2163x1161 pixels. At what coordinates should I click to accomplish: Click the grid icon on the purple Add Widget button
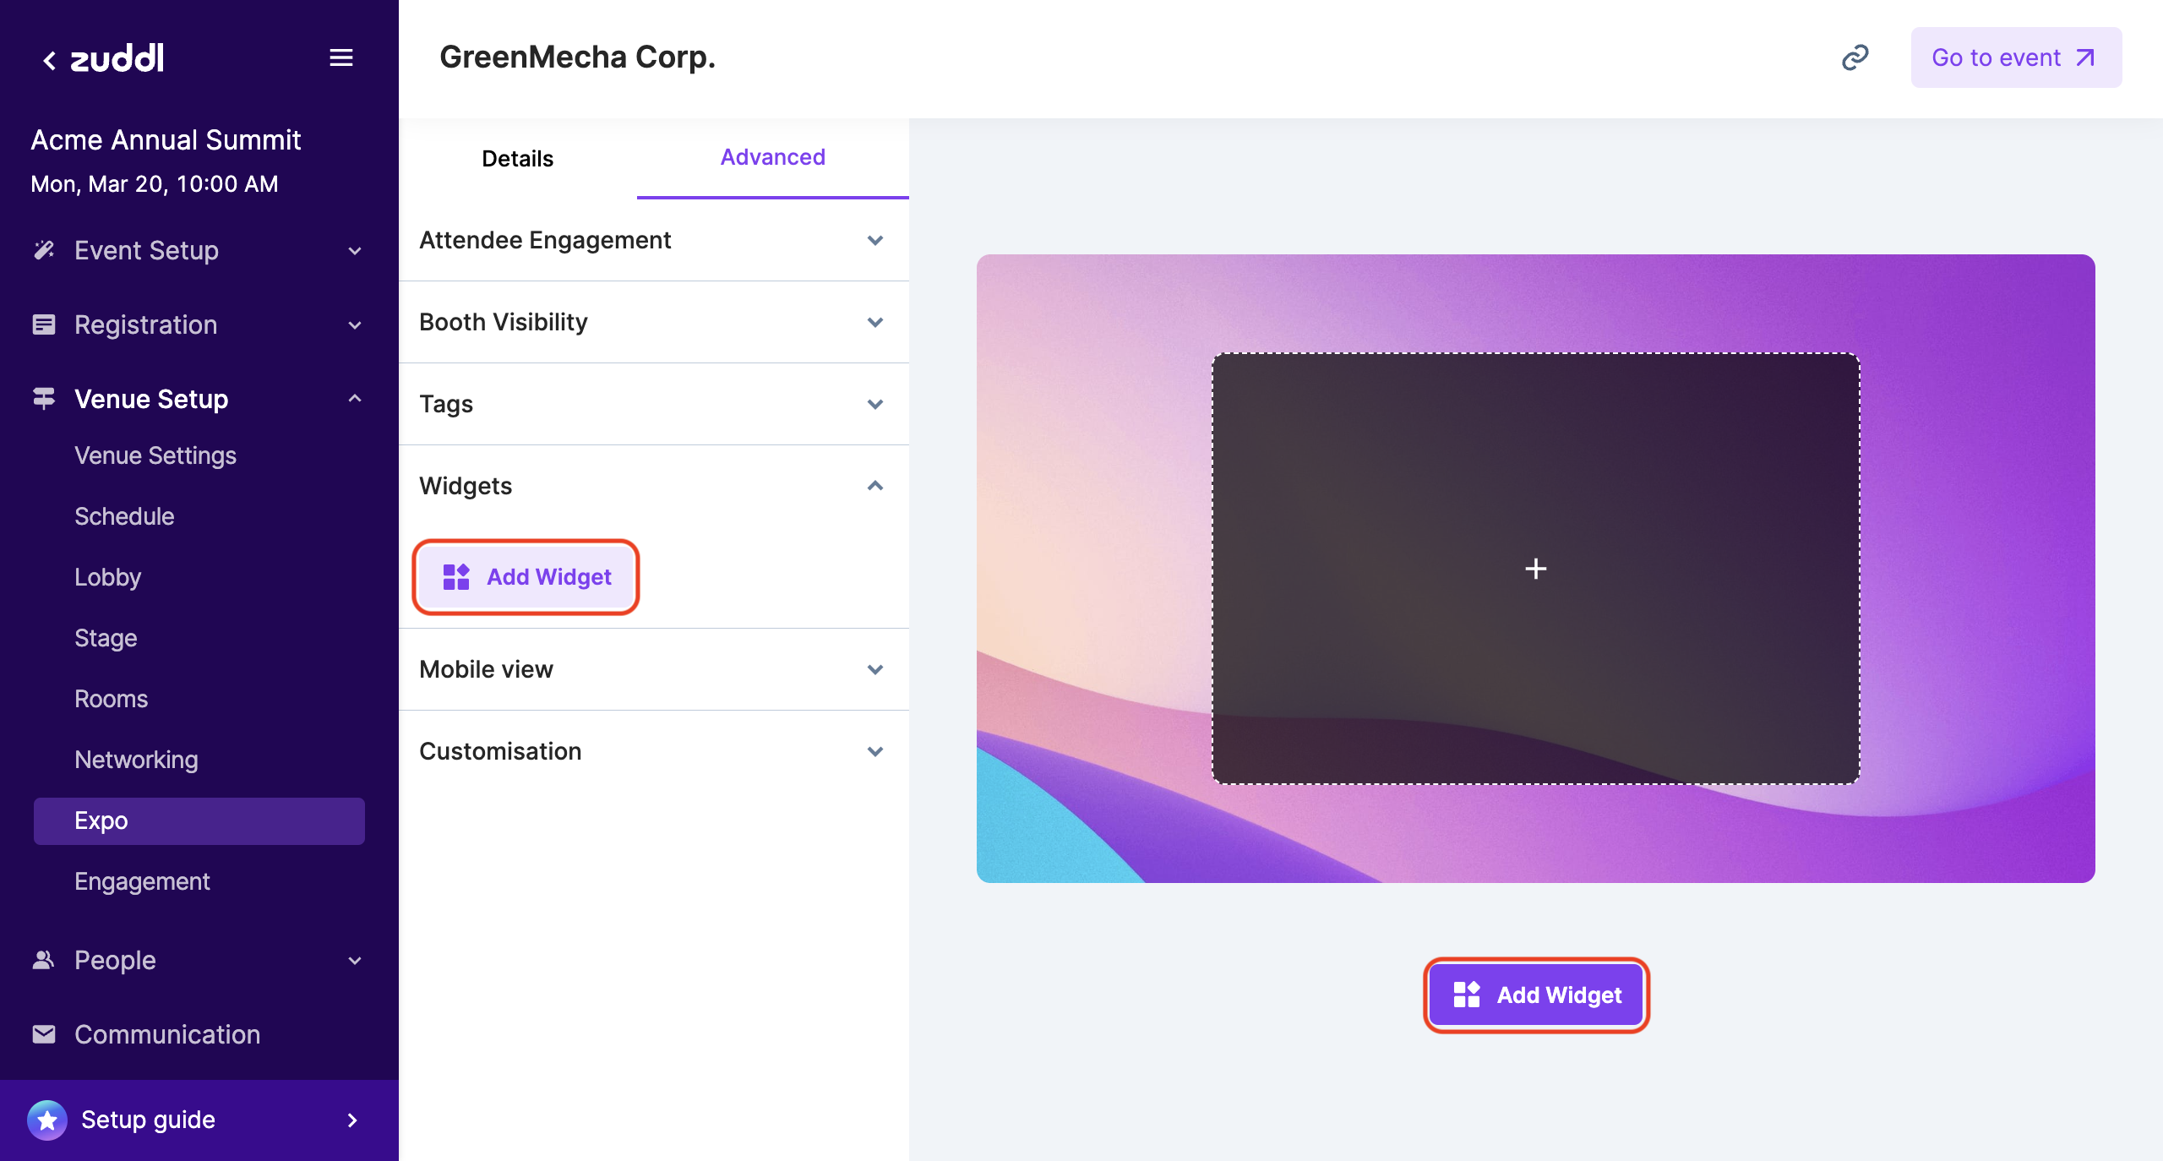click(x=1468, y=995)
